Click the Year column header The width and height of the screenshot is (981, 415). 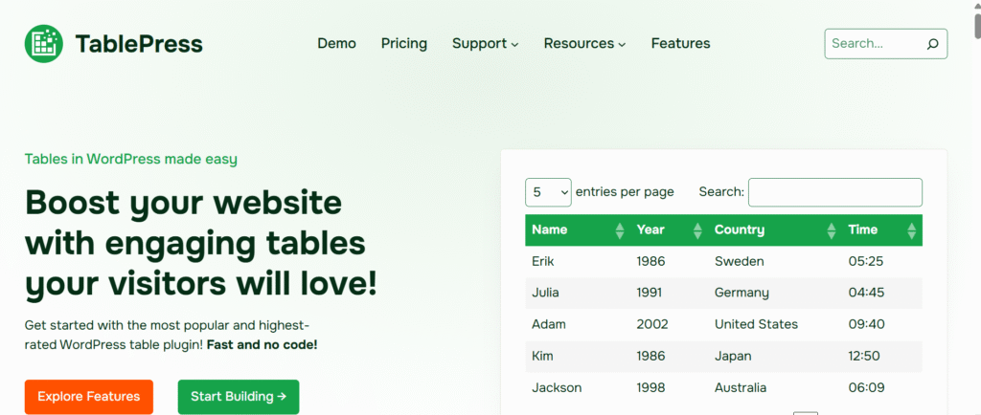[x=669, y=230]
